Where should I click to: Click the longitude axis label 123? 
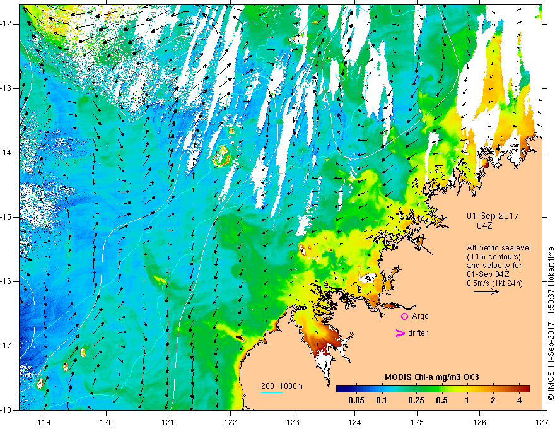[293, 422]
